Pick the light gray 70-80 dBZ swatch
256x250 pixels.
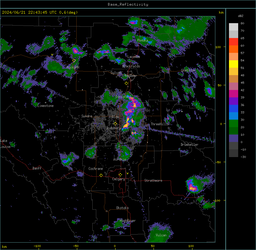click(233, 27)
